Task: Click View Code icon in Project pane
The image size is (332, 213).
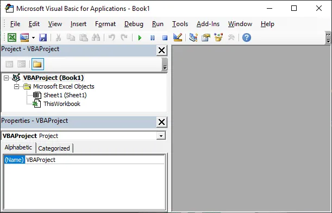Action: pos(9,64)
